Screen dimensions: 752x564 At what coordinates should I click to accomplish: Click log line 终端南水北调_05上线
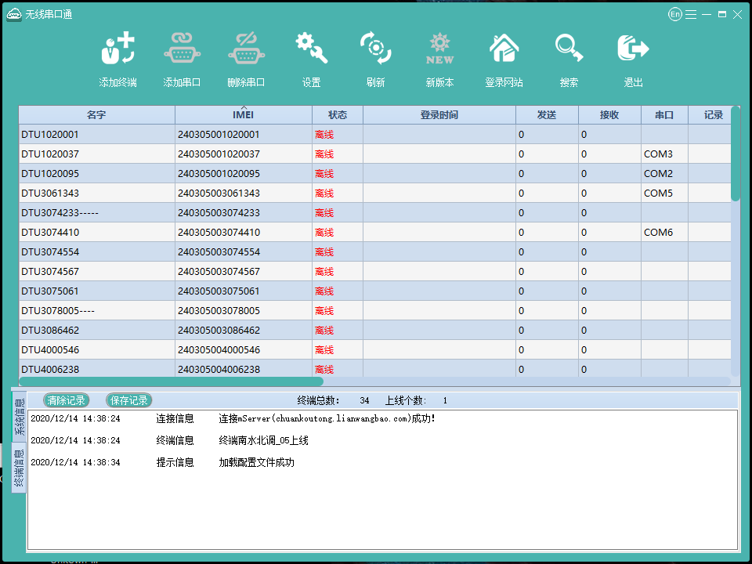[263, 440]
